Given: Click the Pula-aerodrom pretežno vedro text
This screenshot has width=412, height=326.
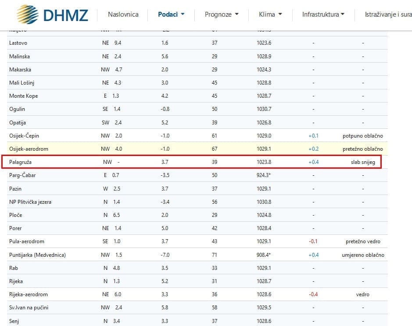Looking at the screenshot, I should coord(362,241).
